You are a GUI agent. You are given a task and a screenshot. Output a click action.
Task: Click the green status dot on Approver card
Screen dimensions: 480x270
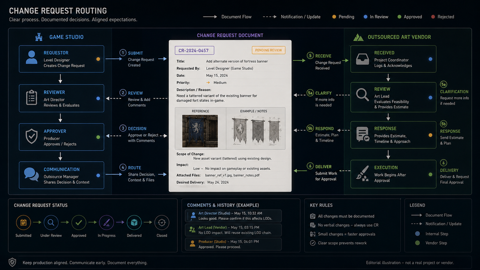[98, 137]
